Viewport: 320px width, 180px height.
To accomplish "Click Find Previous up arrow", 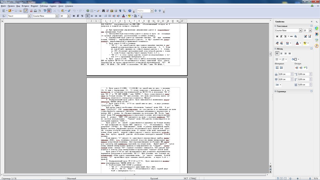I will pyautogui.click(x=160, y=11).
